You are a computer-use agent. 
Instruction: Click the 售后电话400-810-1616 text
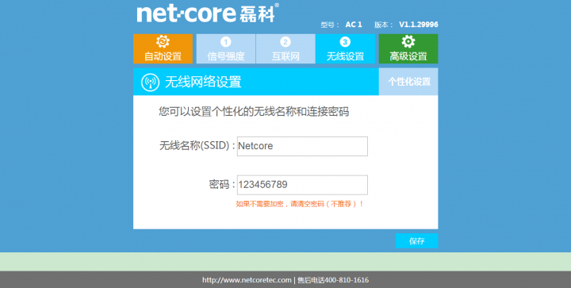pyautogui.click(x=333, y=280)
